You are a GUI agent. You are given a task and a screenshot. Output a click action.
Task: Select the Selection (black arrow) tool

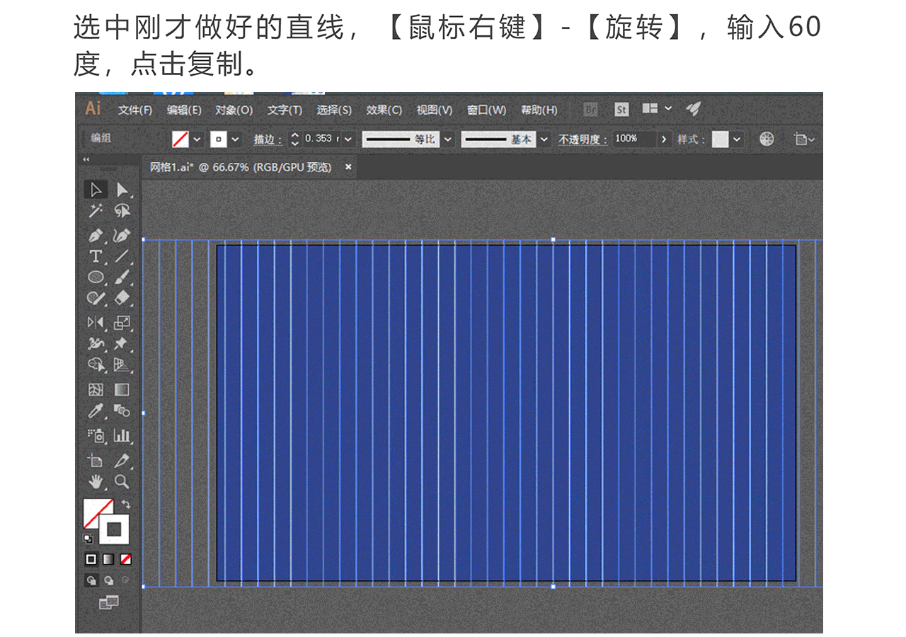tap(96, 190)
